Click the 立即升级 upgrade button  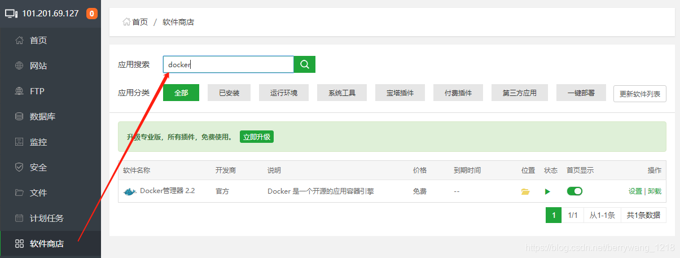257,137
